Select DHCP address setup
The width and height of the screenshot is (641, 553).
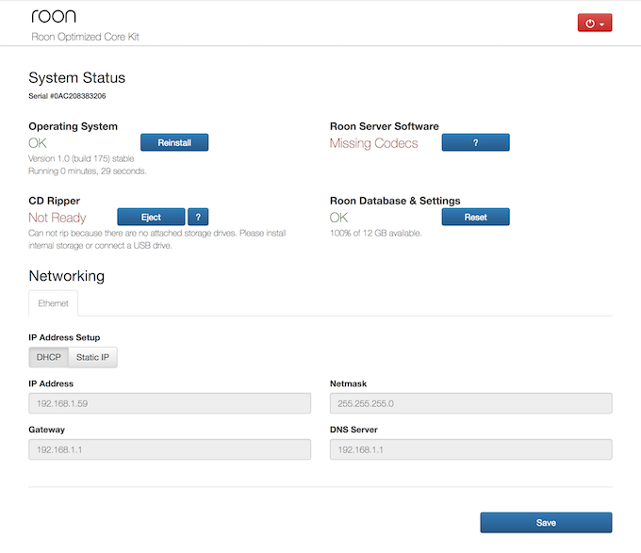49,357
